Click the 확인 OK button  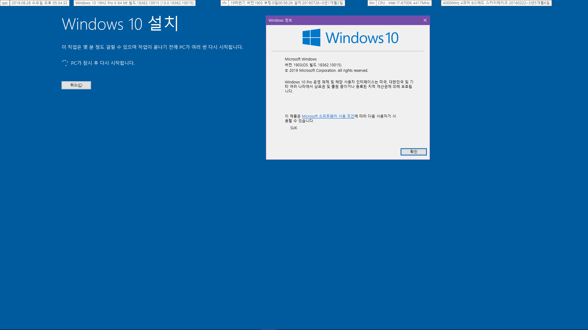[413, 152]
